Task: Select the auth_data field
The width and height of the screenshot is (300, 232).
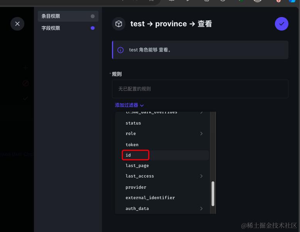Action: click(x=166, y=208)
